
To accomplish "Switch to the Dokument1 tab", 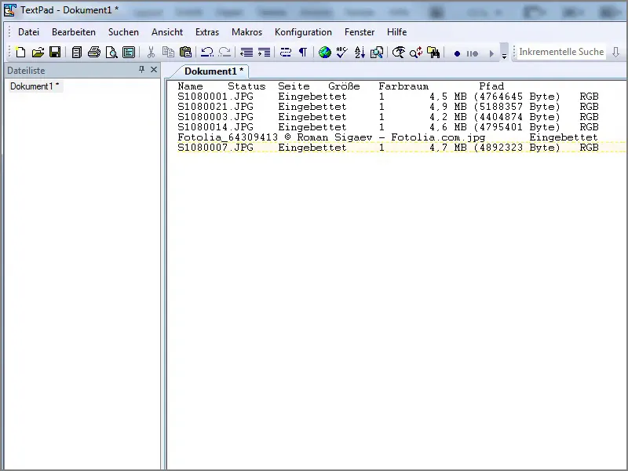I will (214, 71).
